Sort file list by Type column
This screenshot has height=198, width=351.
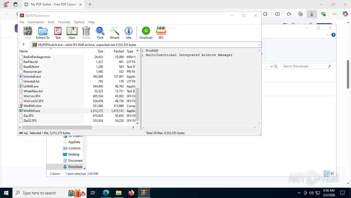[130, 51]
